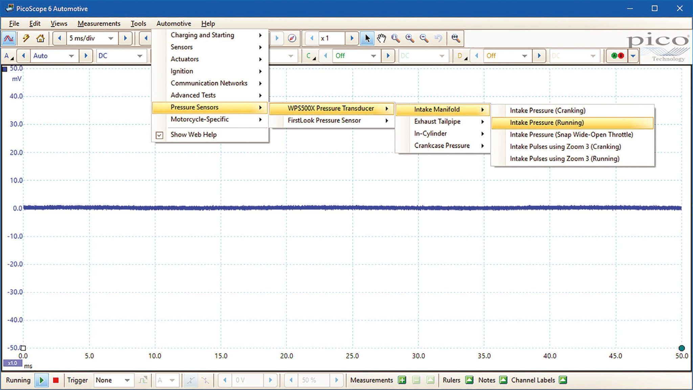693x390 pixels.
Task: Toggle Channel Labels icon
Action: pyautogui.click(x=563, y=380)
